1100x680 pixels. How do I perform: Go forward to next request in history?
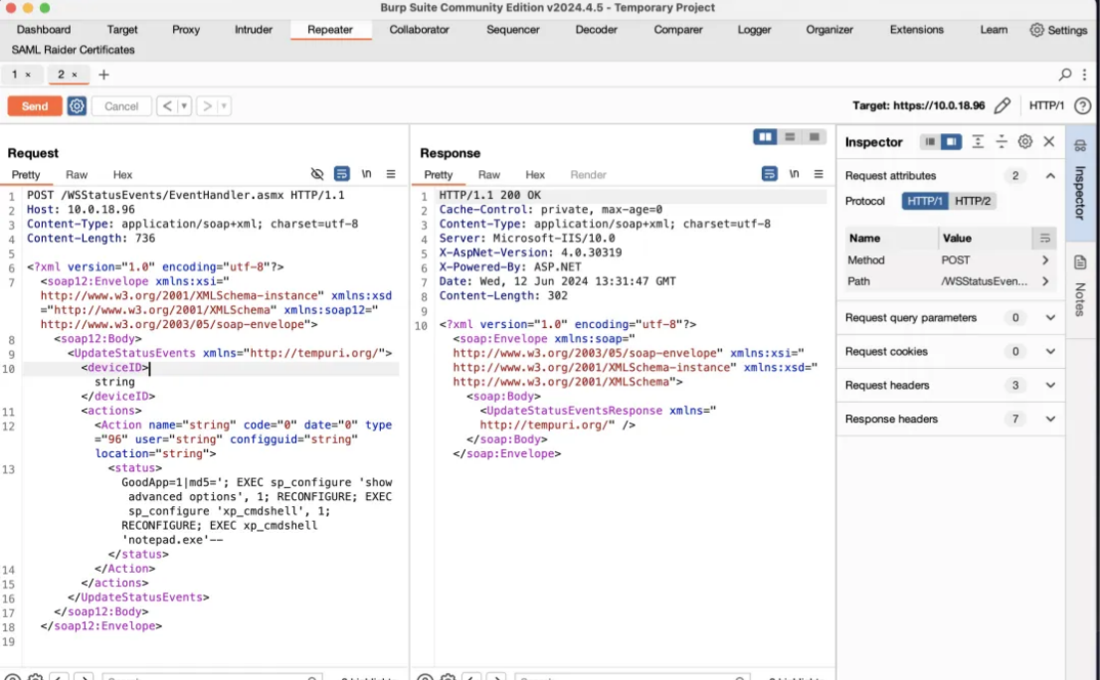[x=207, y=106]
